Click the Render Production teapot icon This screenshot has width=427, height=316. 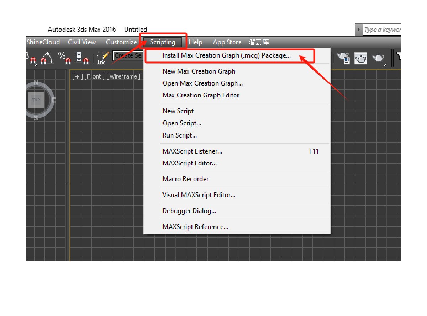coord(379,58)
